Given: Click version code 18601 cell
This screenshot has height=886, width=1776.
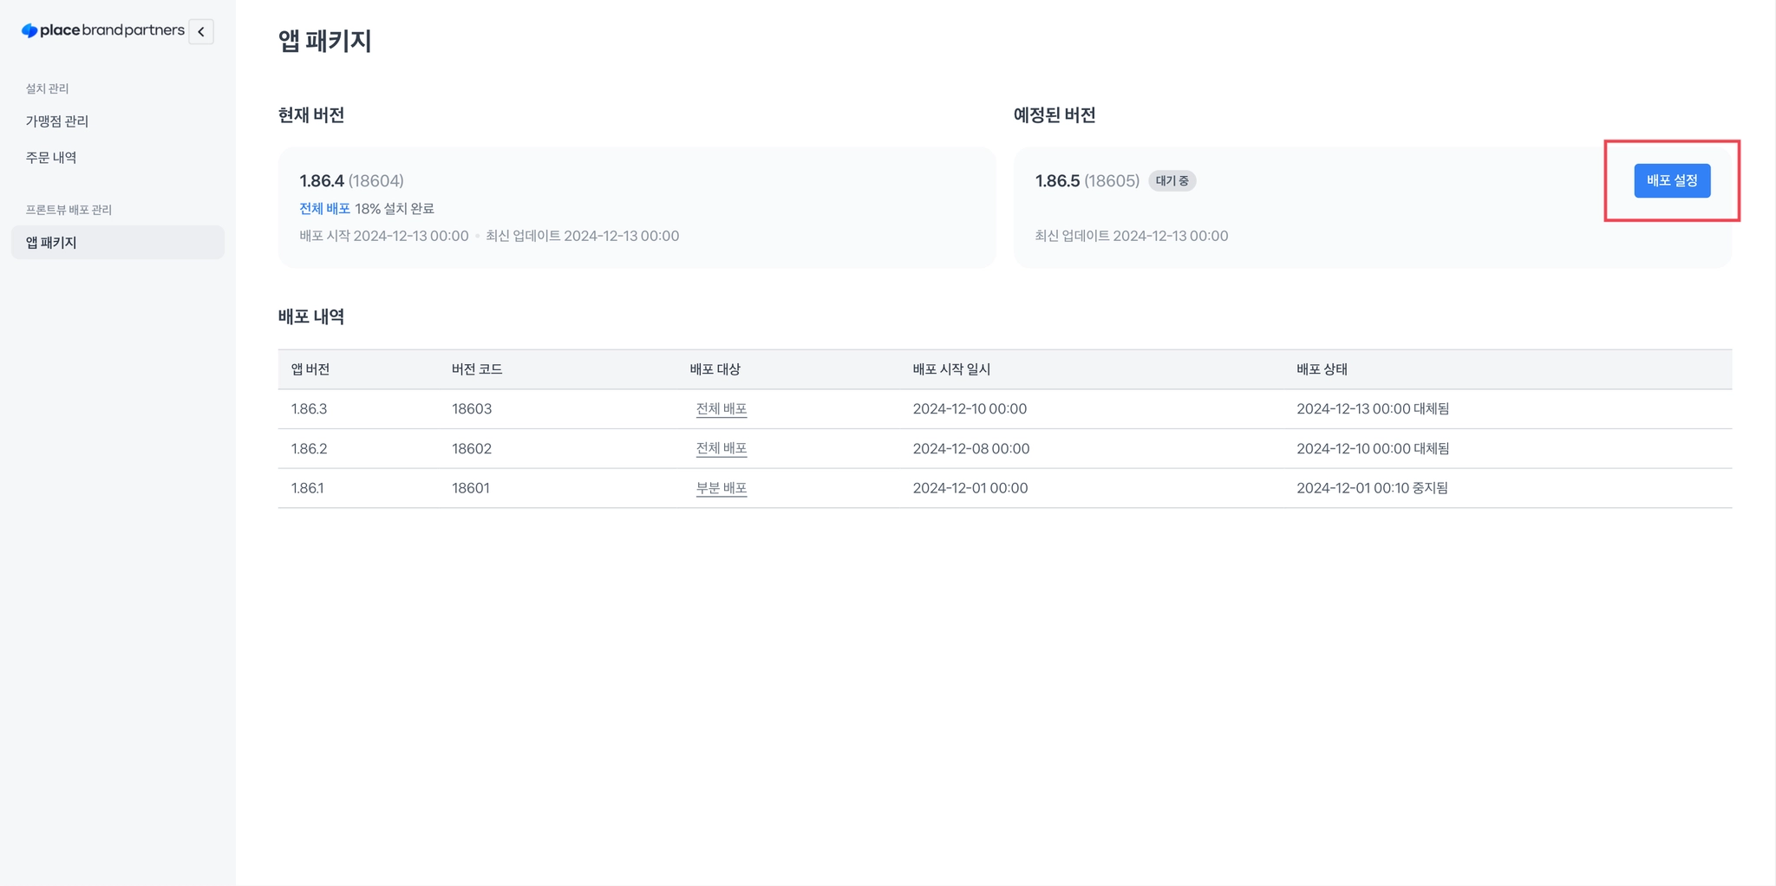Looking at the screenshot, I should (x=471, y=488).
